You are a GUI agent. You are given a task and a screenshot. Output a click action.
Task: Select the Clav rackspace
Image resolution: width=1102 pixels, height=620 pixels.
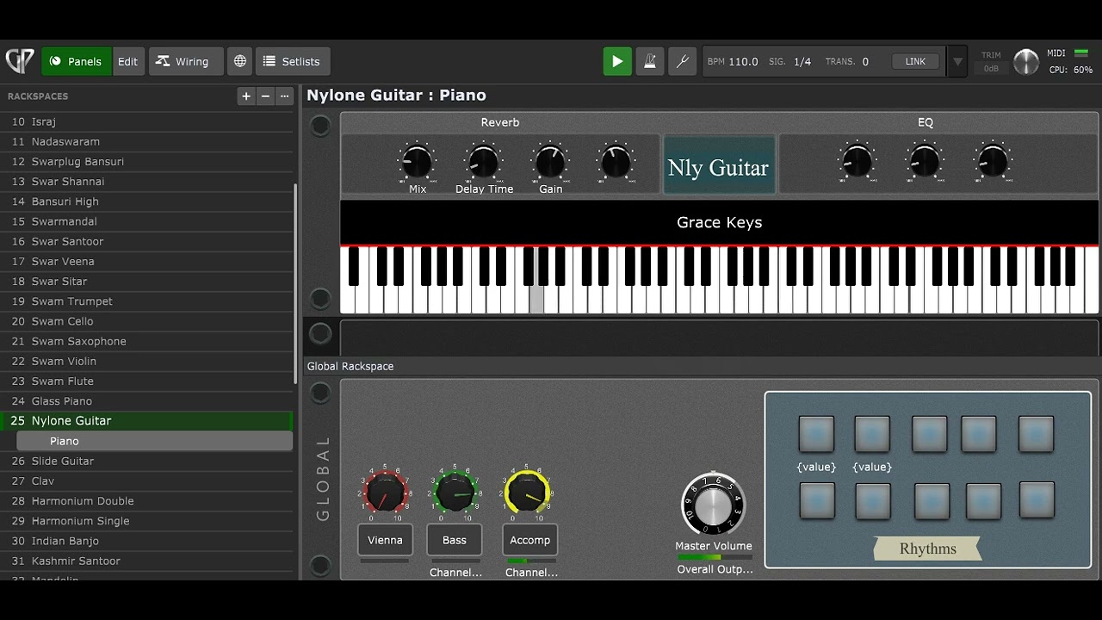[146, 481]
